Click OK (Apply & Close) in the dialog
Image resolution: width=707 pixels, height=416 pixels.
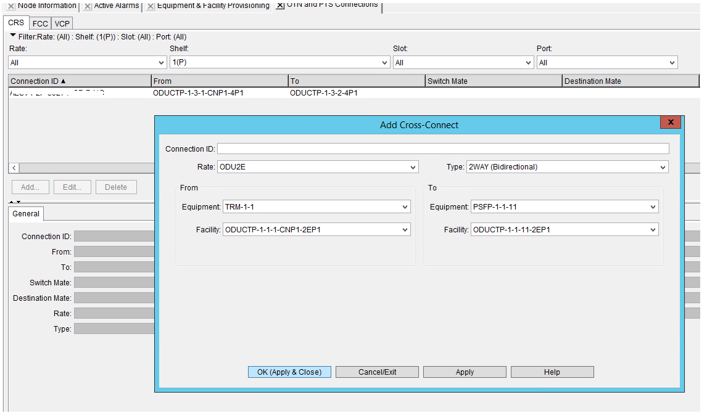(x=289, y=372)
